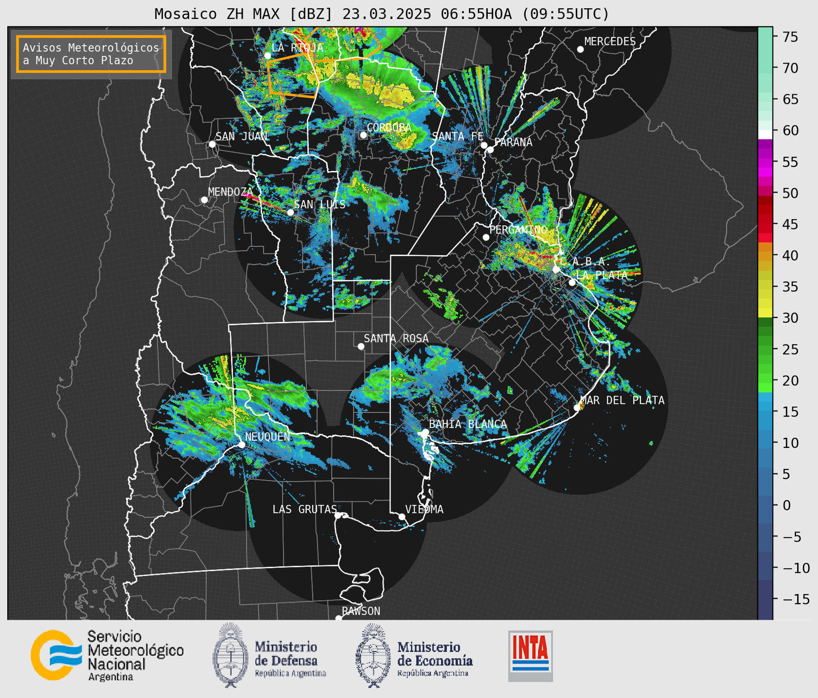This screenshot has width=818, height=698.
Task: Click the MERCEDES city label
Action: 610,42
